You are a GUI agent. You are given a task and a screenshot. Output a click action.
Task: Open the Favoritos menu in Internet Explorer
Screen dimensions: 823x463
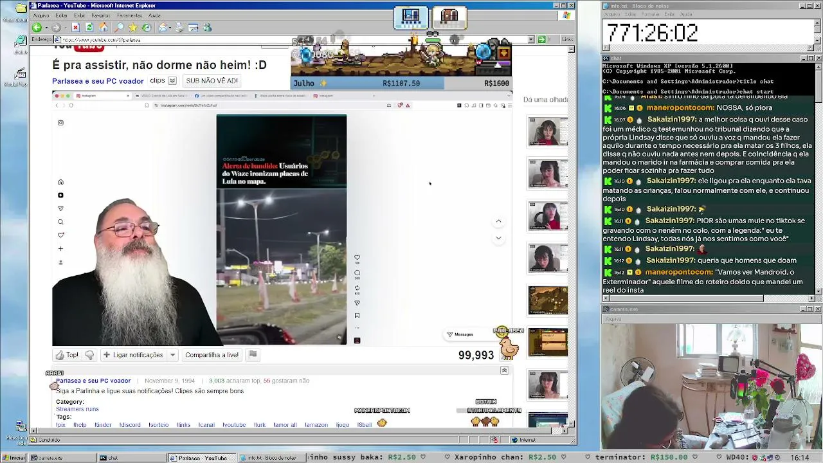[101, 15]
